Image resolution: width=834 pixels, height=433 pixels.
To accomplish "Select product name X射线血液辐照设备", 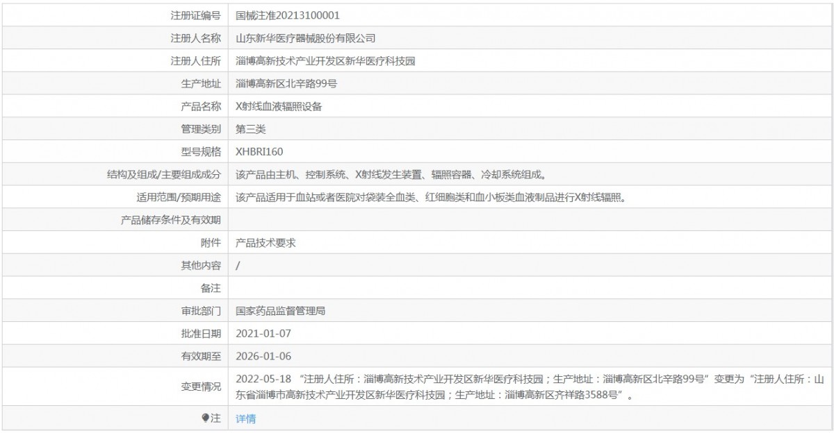I will click(279, 106).
